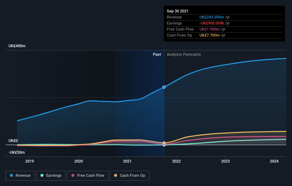
Task: Toggle the Cash From Op legend button
Action: (x=129, y=176)
